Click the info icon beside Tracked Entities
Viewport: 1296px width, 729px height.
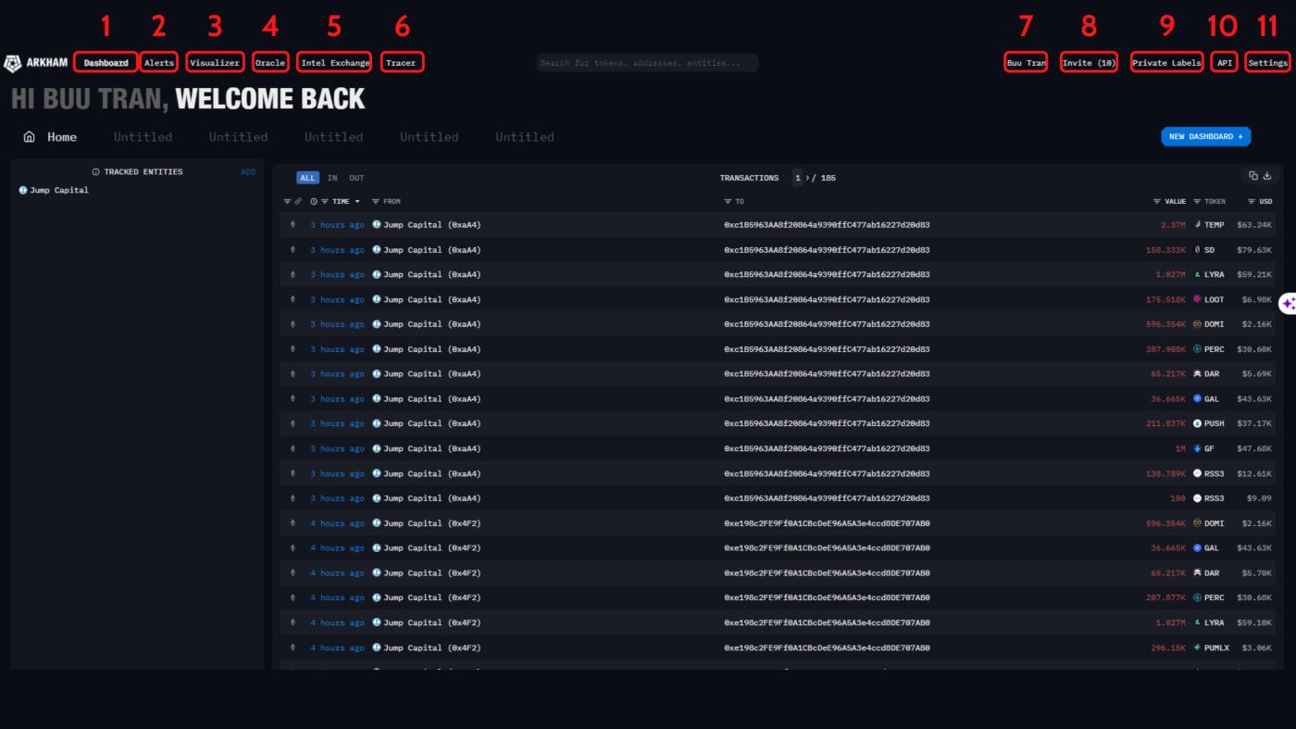pyautogui.click(x=96, y=172)
